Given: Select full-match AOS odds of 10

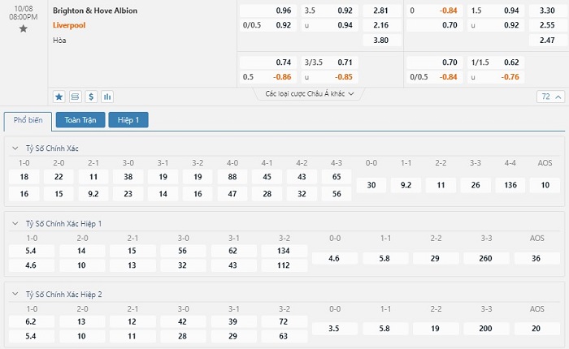Looking at the screenshot, I should [545, 185].
